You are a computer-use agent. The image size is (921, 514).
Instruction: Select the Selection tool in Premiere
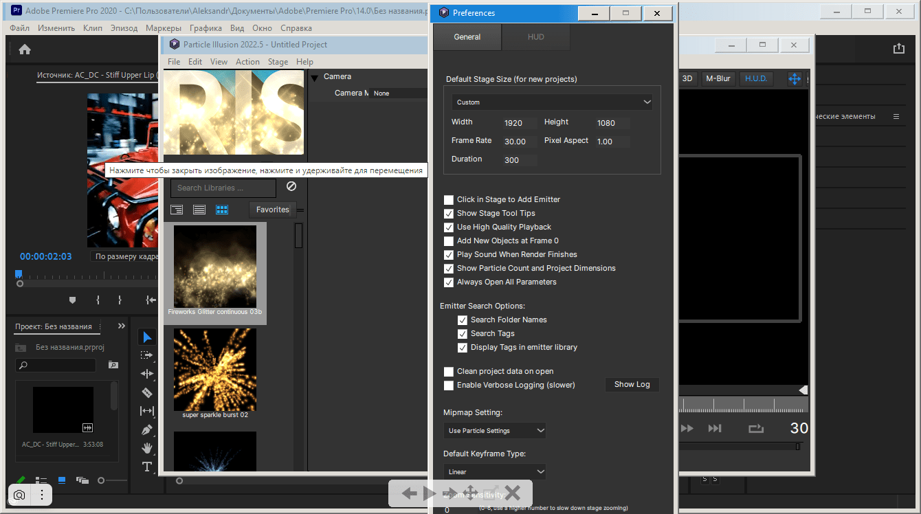tap(147, 337)
